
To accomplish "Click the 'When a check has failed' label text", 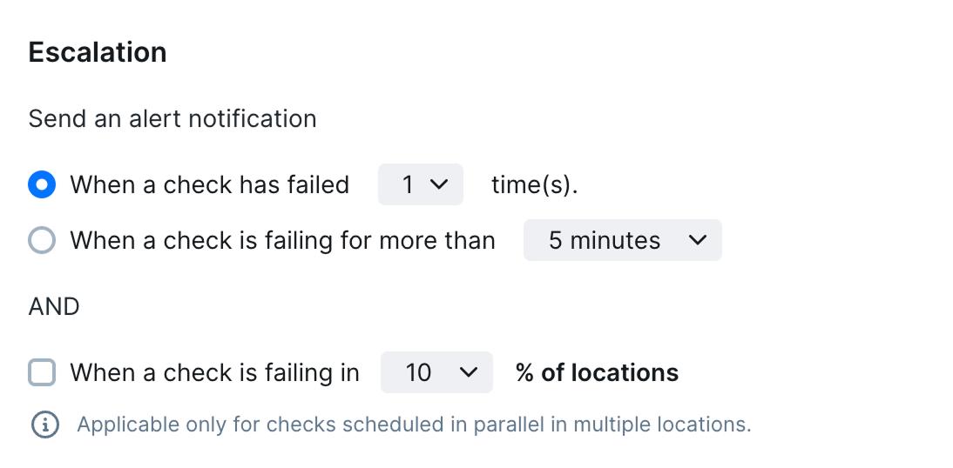I will 210,184.
